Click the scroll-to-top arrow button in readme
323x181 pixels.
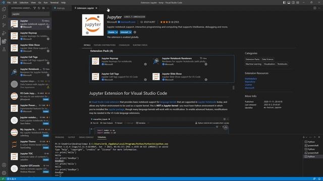point(226,128)
